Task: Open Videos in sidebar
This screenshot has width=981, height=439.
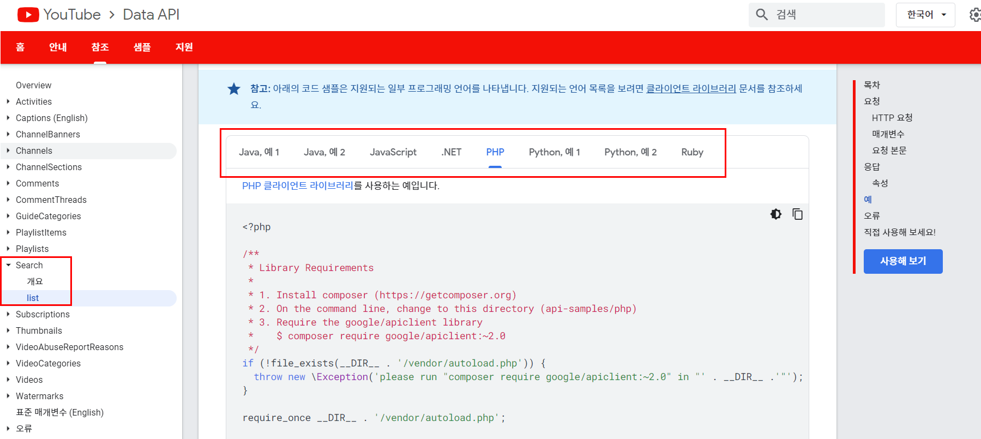Action: (29, 380)
